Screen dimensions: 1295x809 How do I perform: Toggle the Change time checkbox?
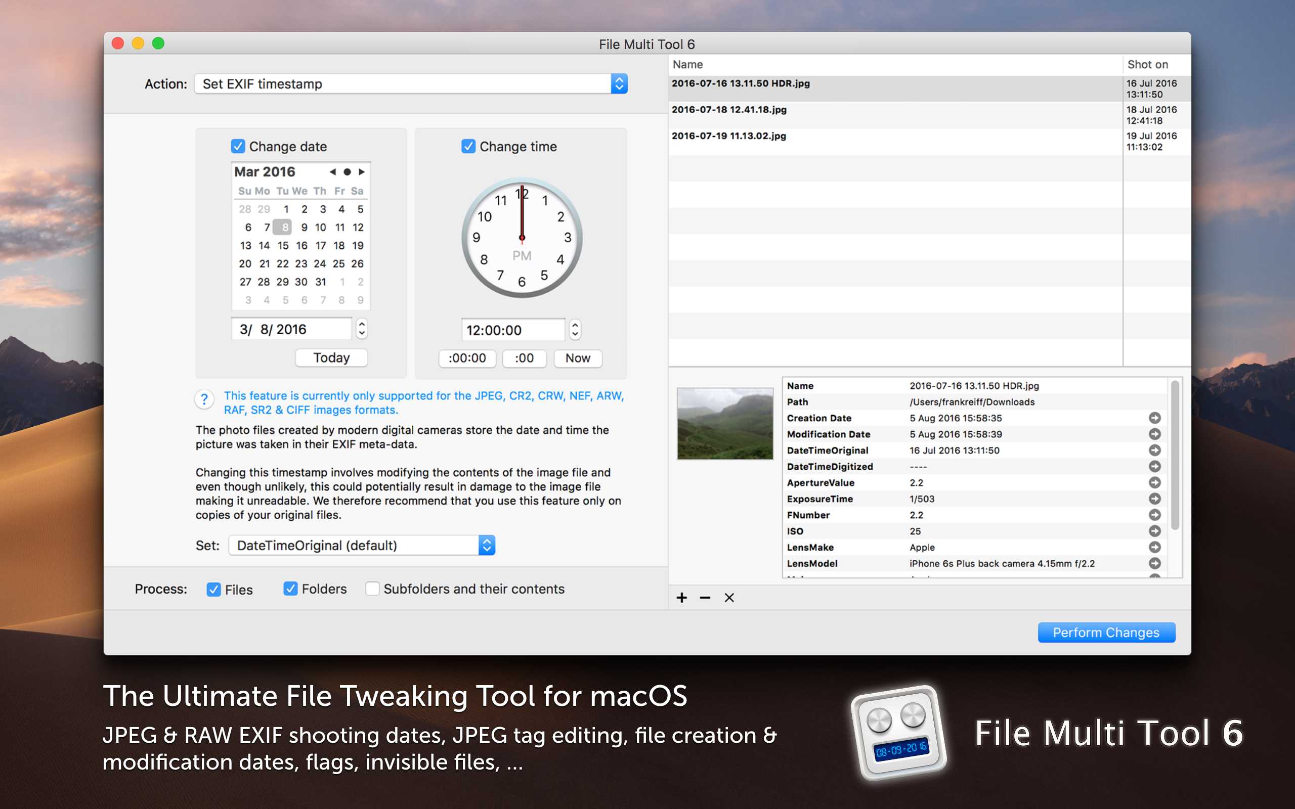pos(468,146)
